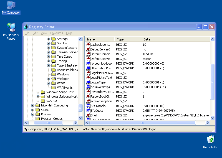Expand the Policies key in the tree
This screenshot has height=158, width=222.
33,114
